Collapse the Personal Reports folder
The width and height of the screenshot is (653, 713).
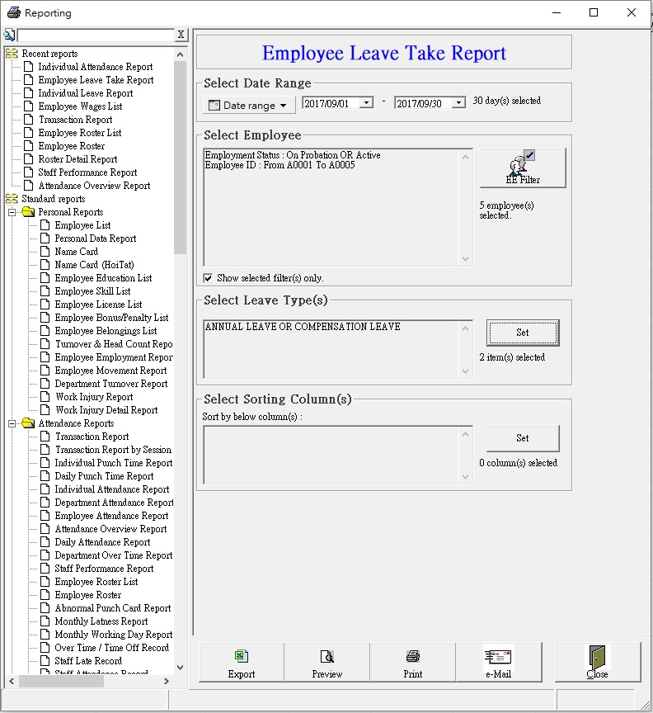(12, 212)
